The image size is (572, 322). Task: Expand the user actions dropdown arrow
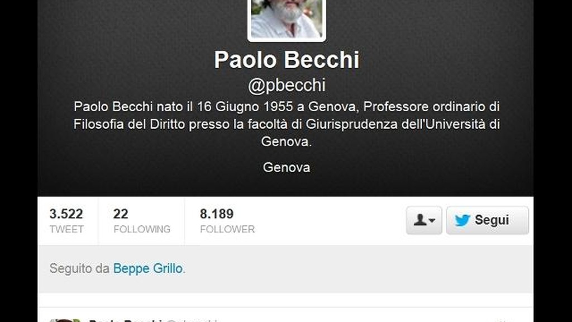pos(432,220)
